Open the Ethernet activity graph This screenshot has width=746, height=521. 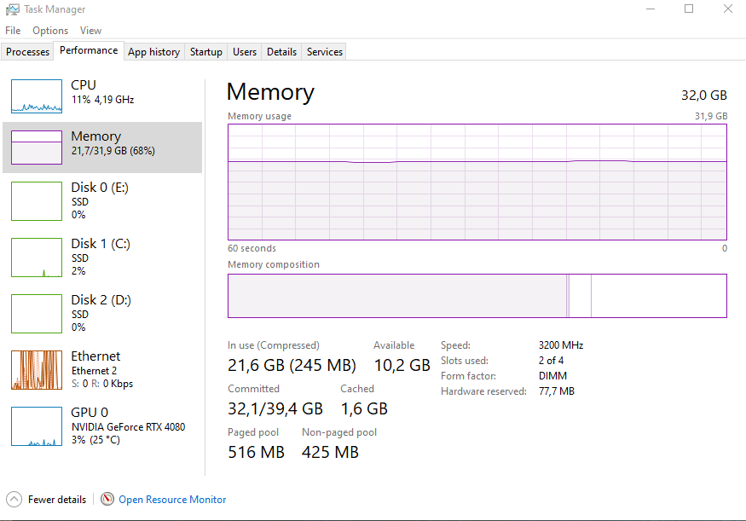coord(37,370)
